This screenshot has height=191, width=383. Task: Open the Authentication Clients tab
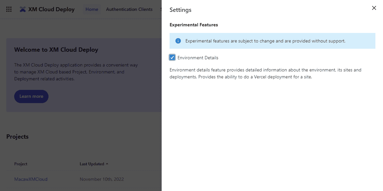pos(129,9)
